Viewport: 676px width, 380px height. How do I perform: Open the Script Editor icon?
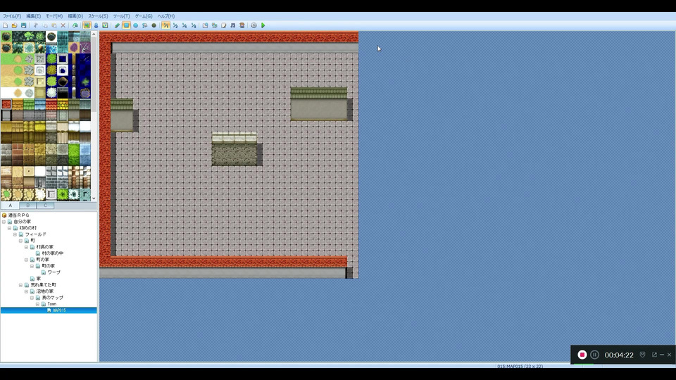pos(224,25)
